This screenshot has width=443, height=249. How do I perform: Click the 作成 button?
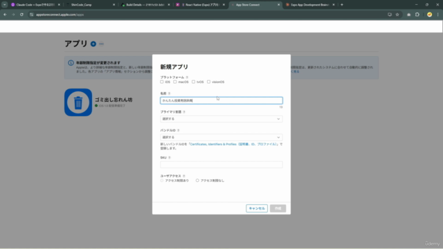coord(278,208)
